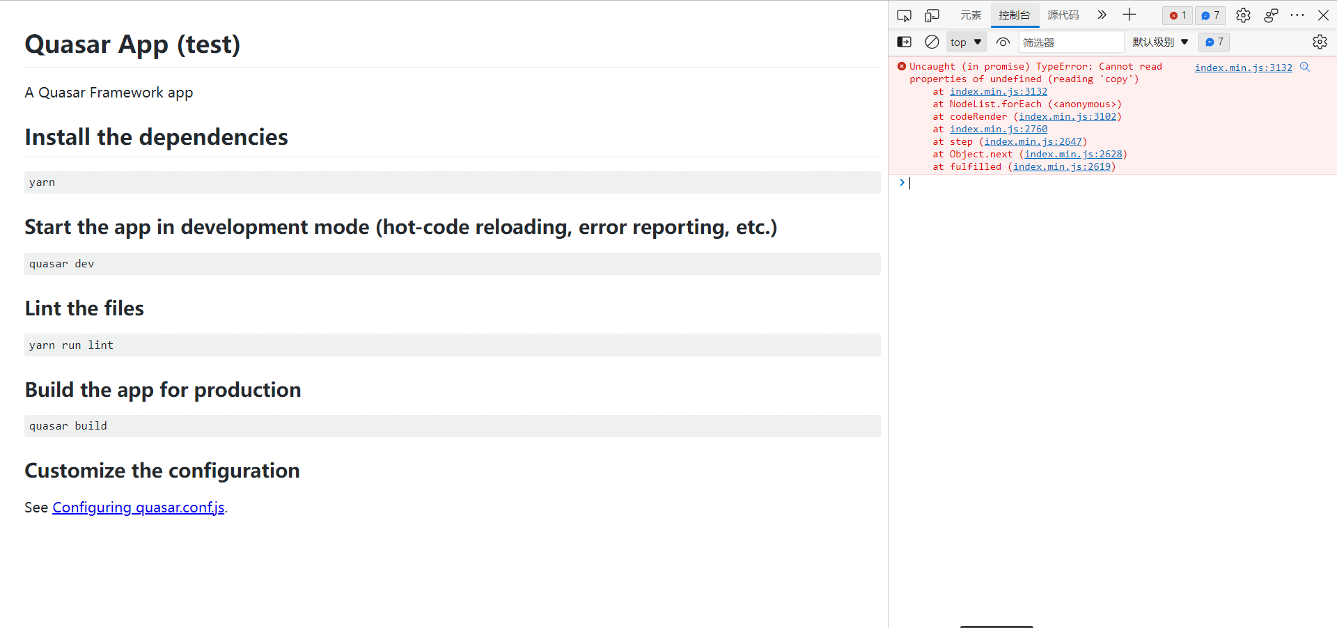This screenshot has width=1337, height=628.
Task: Clear the console output
Action: click(x=932, y=42)
